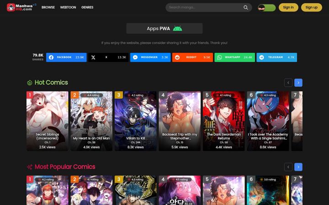This screenshot has width=329, height=205.
Task: Click the ManhwaHQ.com logo
Action: [21, 7]
